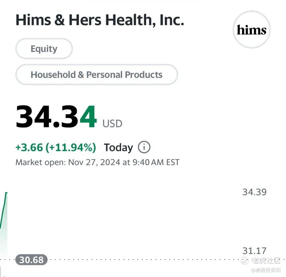Select the 31.17 chart axis label
Image resolution: width=286 pixels, height=277 pixels.
click(x=254, y=251)
